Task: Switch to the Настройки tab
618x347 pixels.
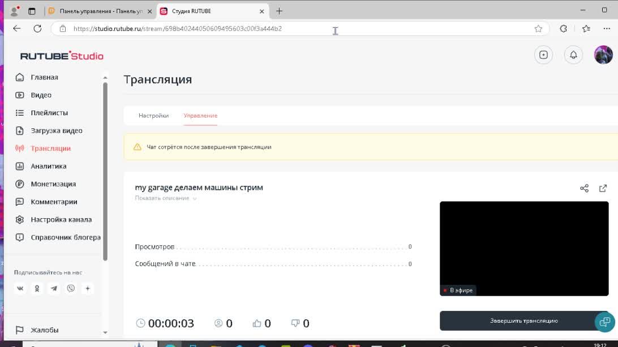Action: (x=154, y=116)
